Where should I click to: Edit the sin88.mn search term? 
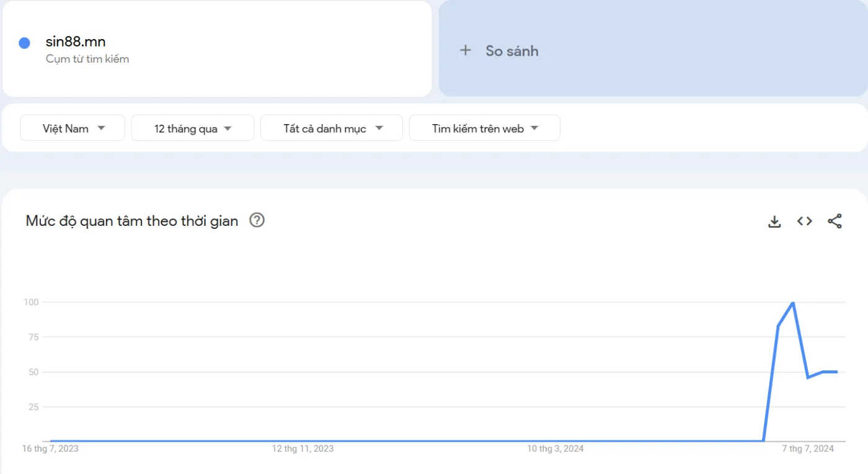point(76,42)
